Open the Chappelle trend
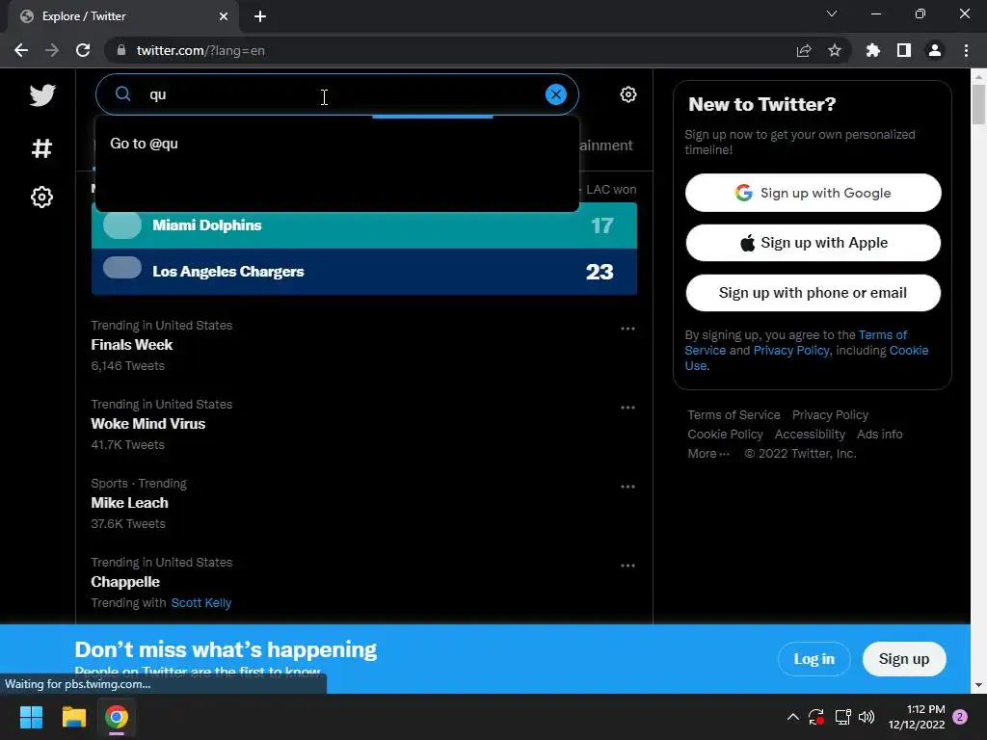 coord(125,582)
